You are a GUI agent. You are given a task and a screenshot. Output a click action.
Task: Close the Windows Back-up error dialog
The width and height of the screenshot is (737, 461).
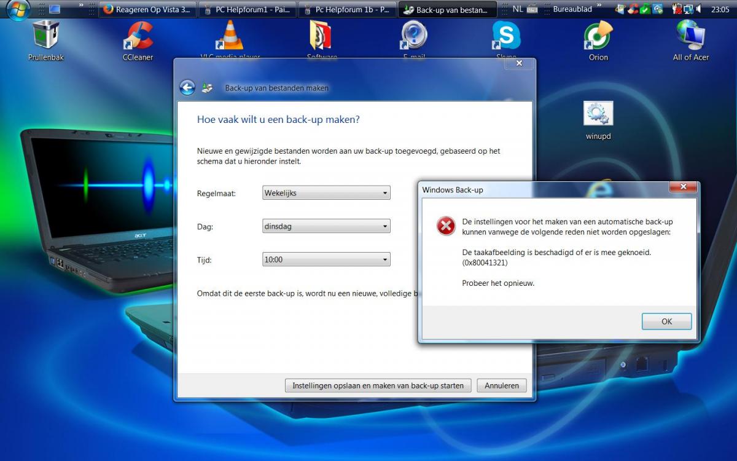click(682, 187)
